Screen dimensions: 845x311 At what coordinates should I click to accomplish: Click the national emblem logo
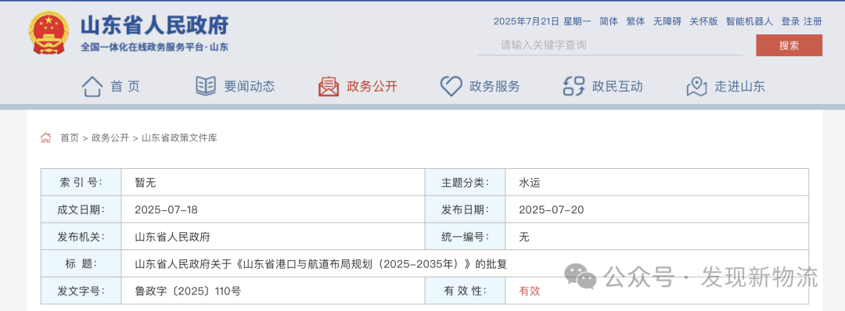pyautogui.click(x=49, y=32)
